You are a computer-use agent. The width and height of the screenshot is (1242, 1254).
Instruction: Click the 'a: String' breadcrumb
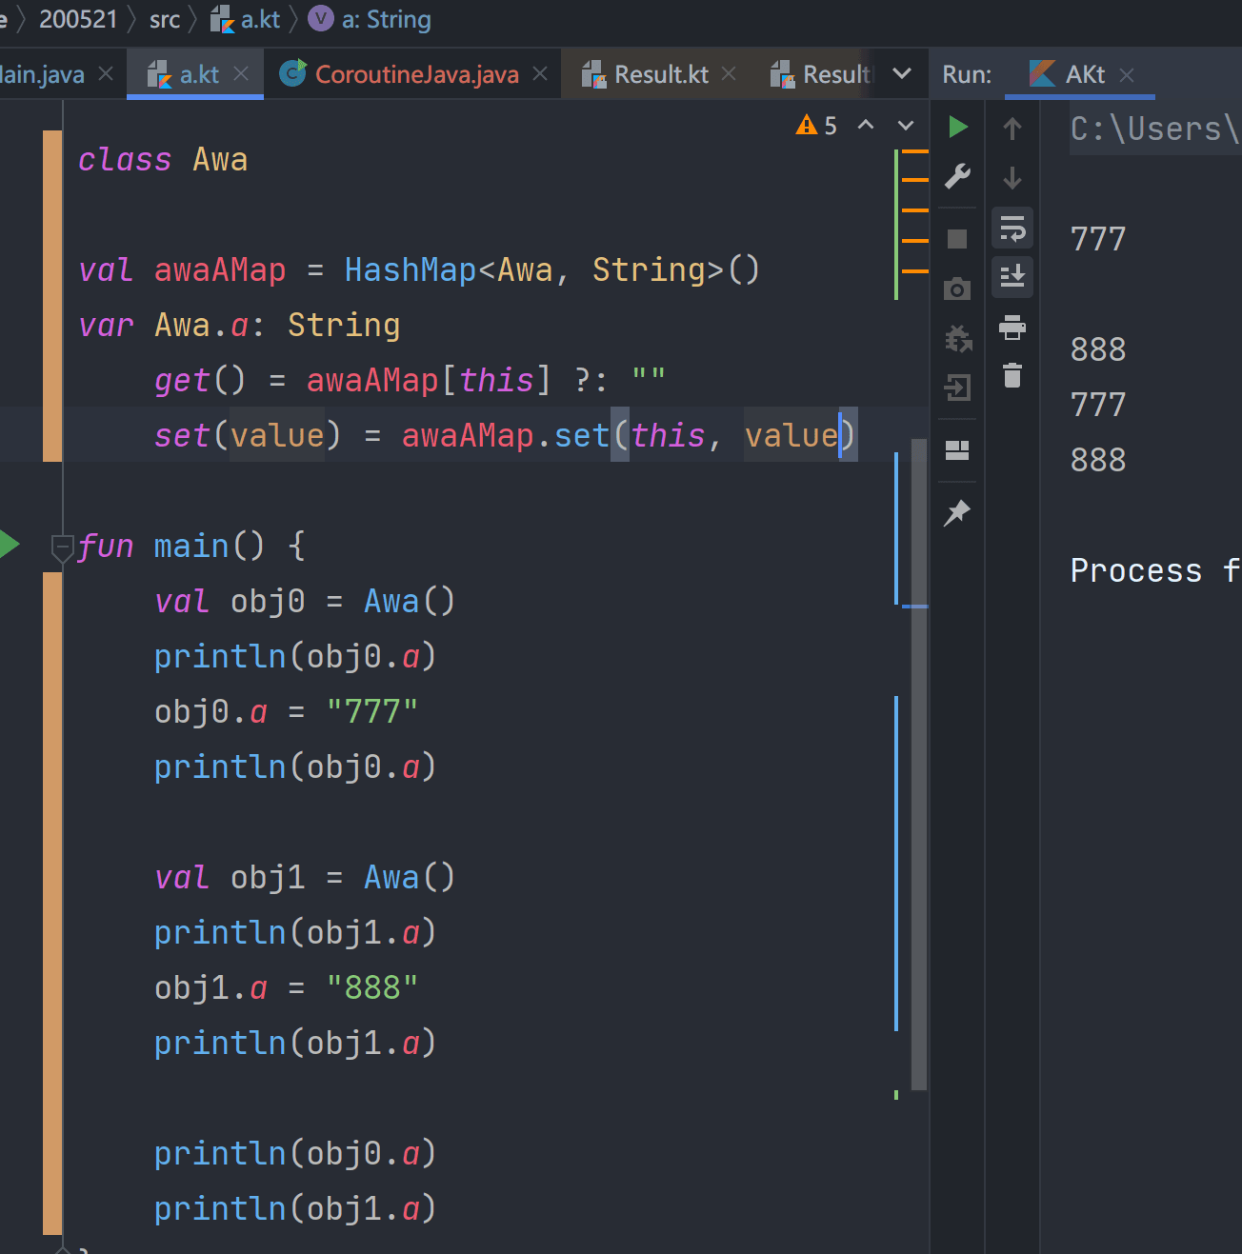click(370, 19)
